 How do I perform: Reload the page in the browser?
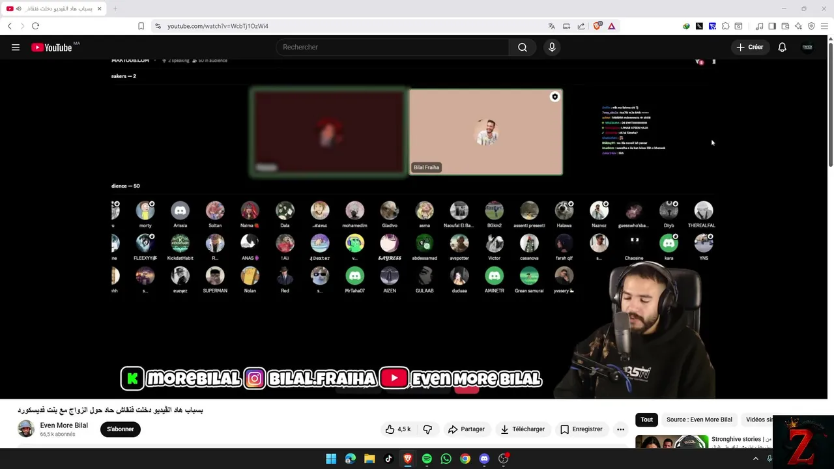pyautogui.click(x=35, y=26)
